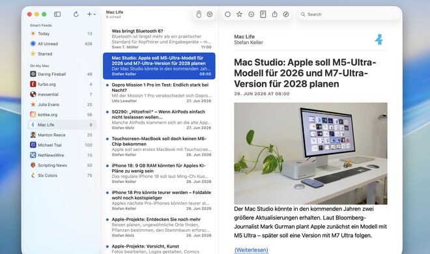Open the Scripting News feed
Viewport: 430px width, 254px height.
(62, 165)
